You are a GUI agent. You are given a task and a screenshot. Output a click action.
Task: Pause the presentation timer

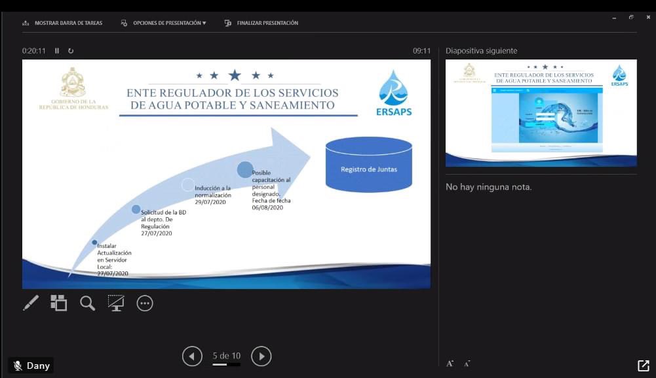(x=57, y=50)
